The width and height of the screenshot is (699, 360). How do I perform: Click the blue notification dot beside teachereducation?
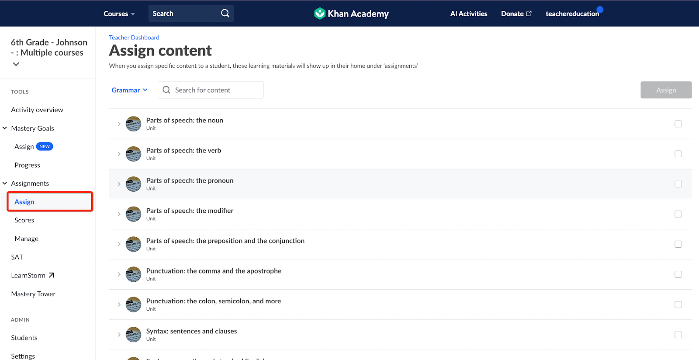[x=600, y=10]
